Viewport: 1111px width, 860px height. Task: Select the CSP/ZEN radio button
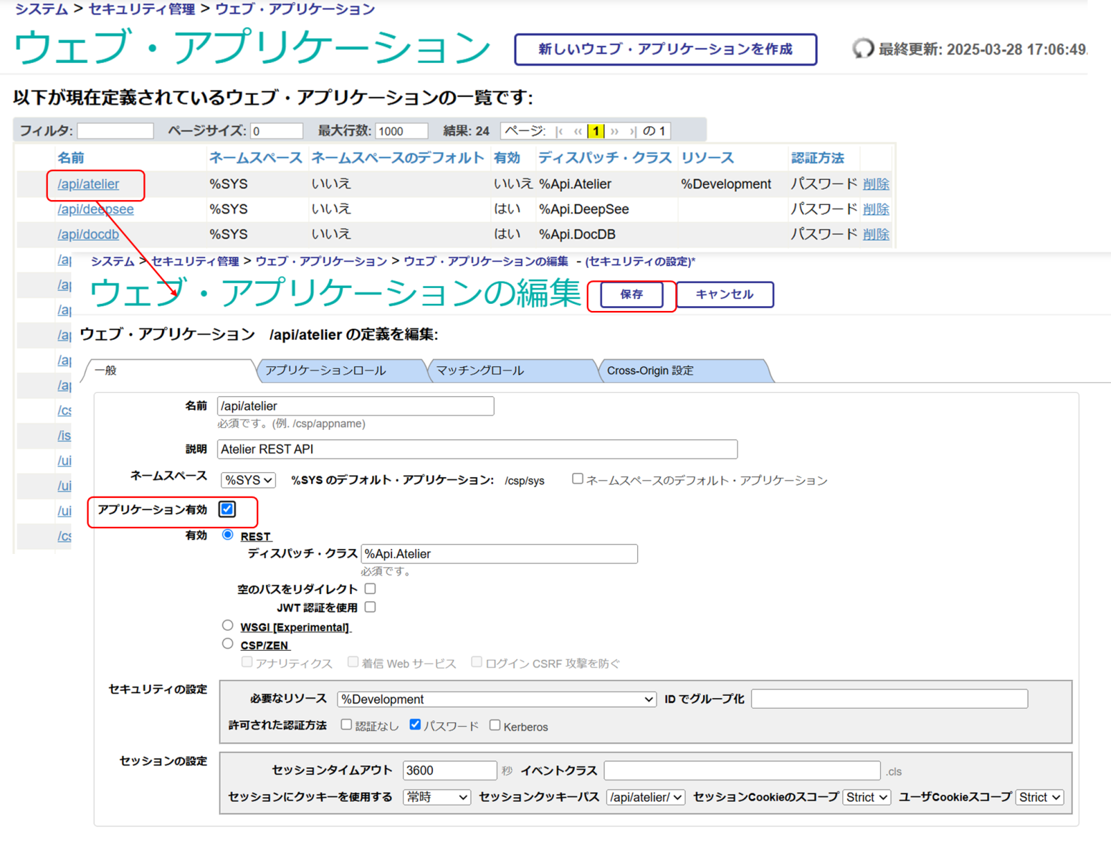point(228,644)
